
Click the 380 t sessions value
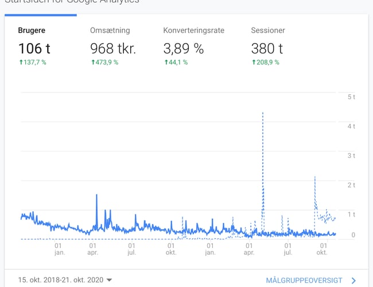267,49
